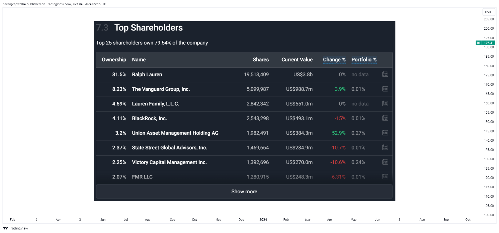Screen dimensions: 499x233
Task: Click the Change % column header
Action: [334, 60]
